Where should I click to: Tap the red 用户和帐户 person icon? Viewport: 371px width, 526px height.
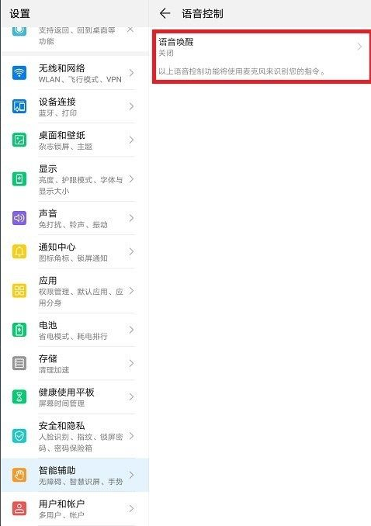pos(19,509)
